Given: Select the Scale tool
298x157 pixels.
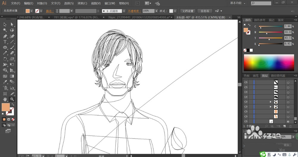Looking at the screenshot, I should [12, 59].
